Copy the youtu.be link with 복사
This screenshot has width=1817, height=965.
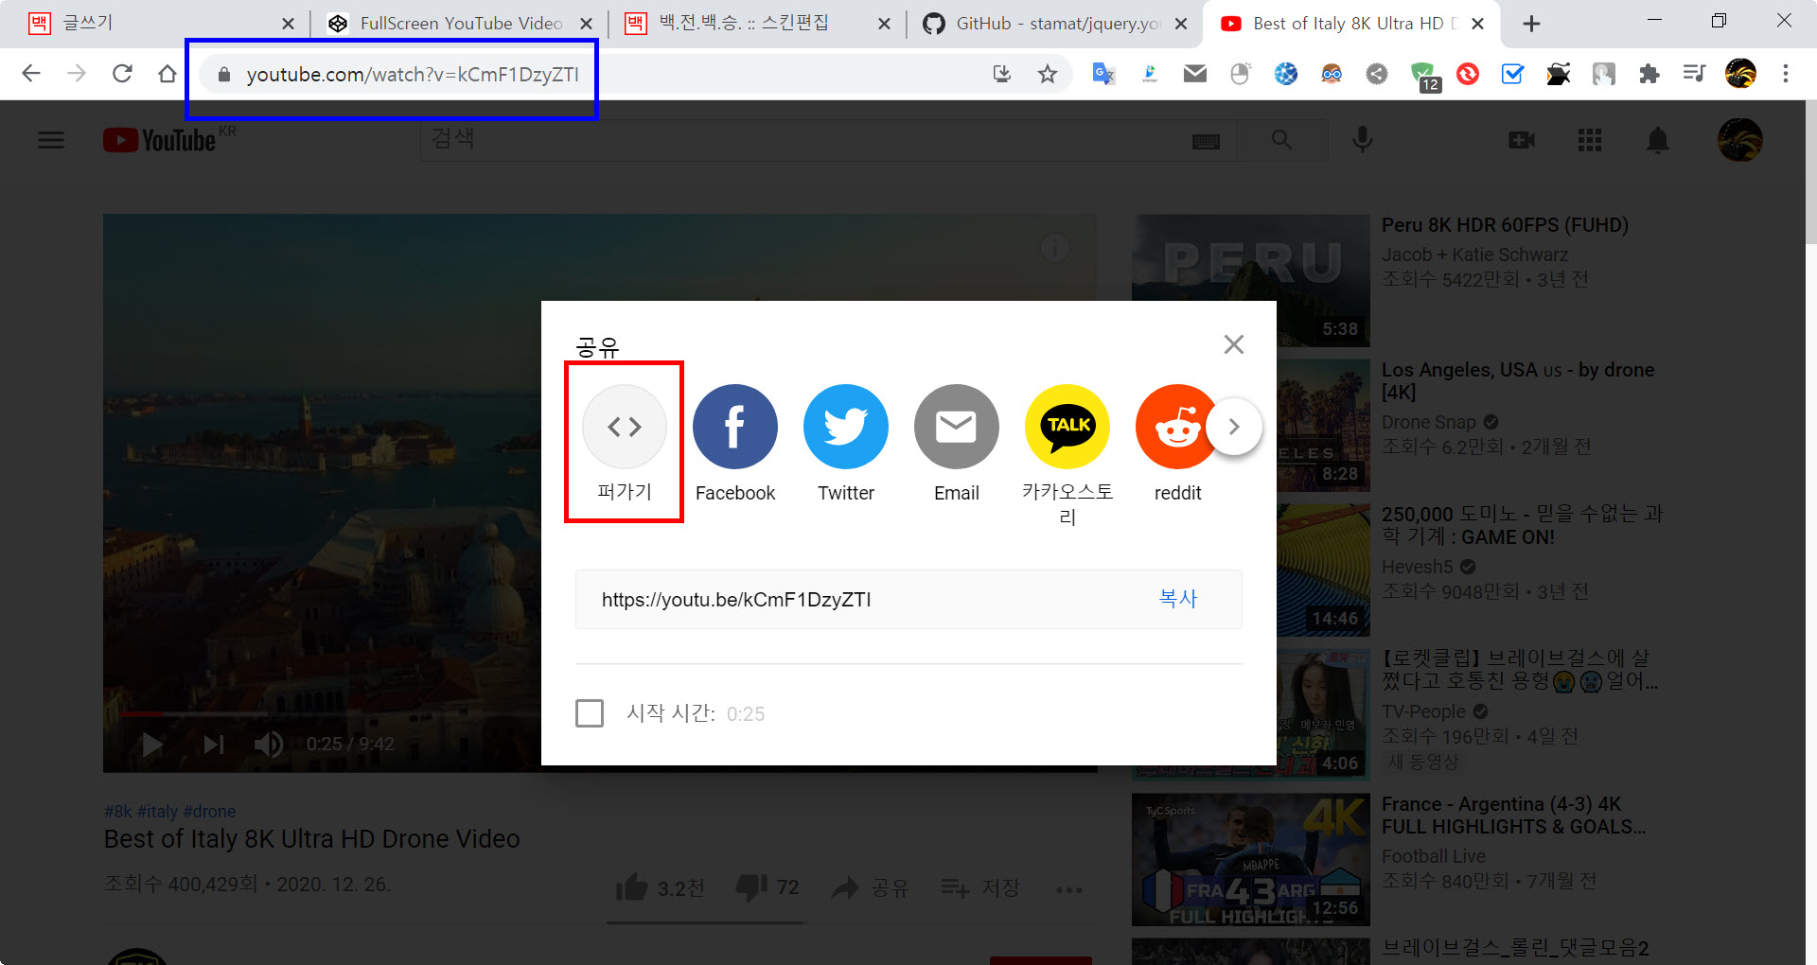(x=1178, y=599)
